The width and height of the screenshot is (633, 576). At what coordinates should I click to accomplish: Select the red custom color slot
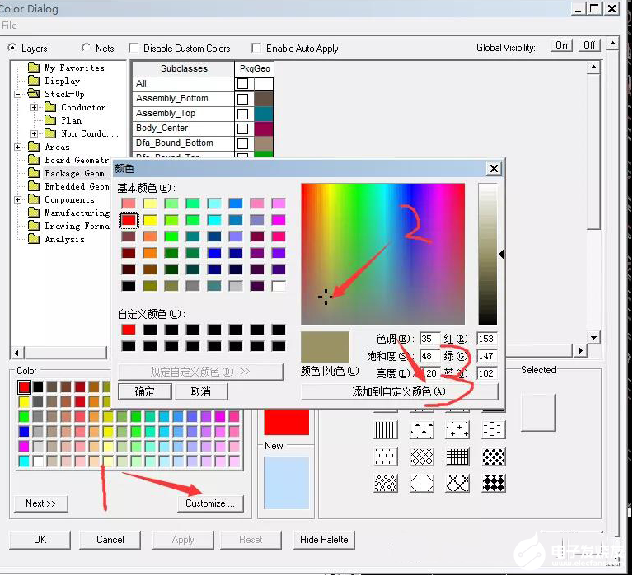[129, 330]
